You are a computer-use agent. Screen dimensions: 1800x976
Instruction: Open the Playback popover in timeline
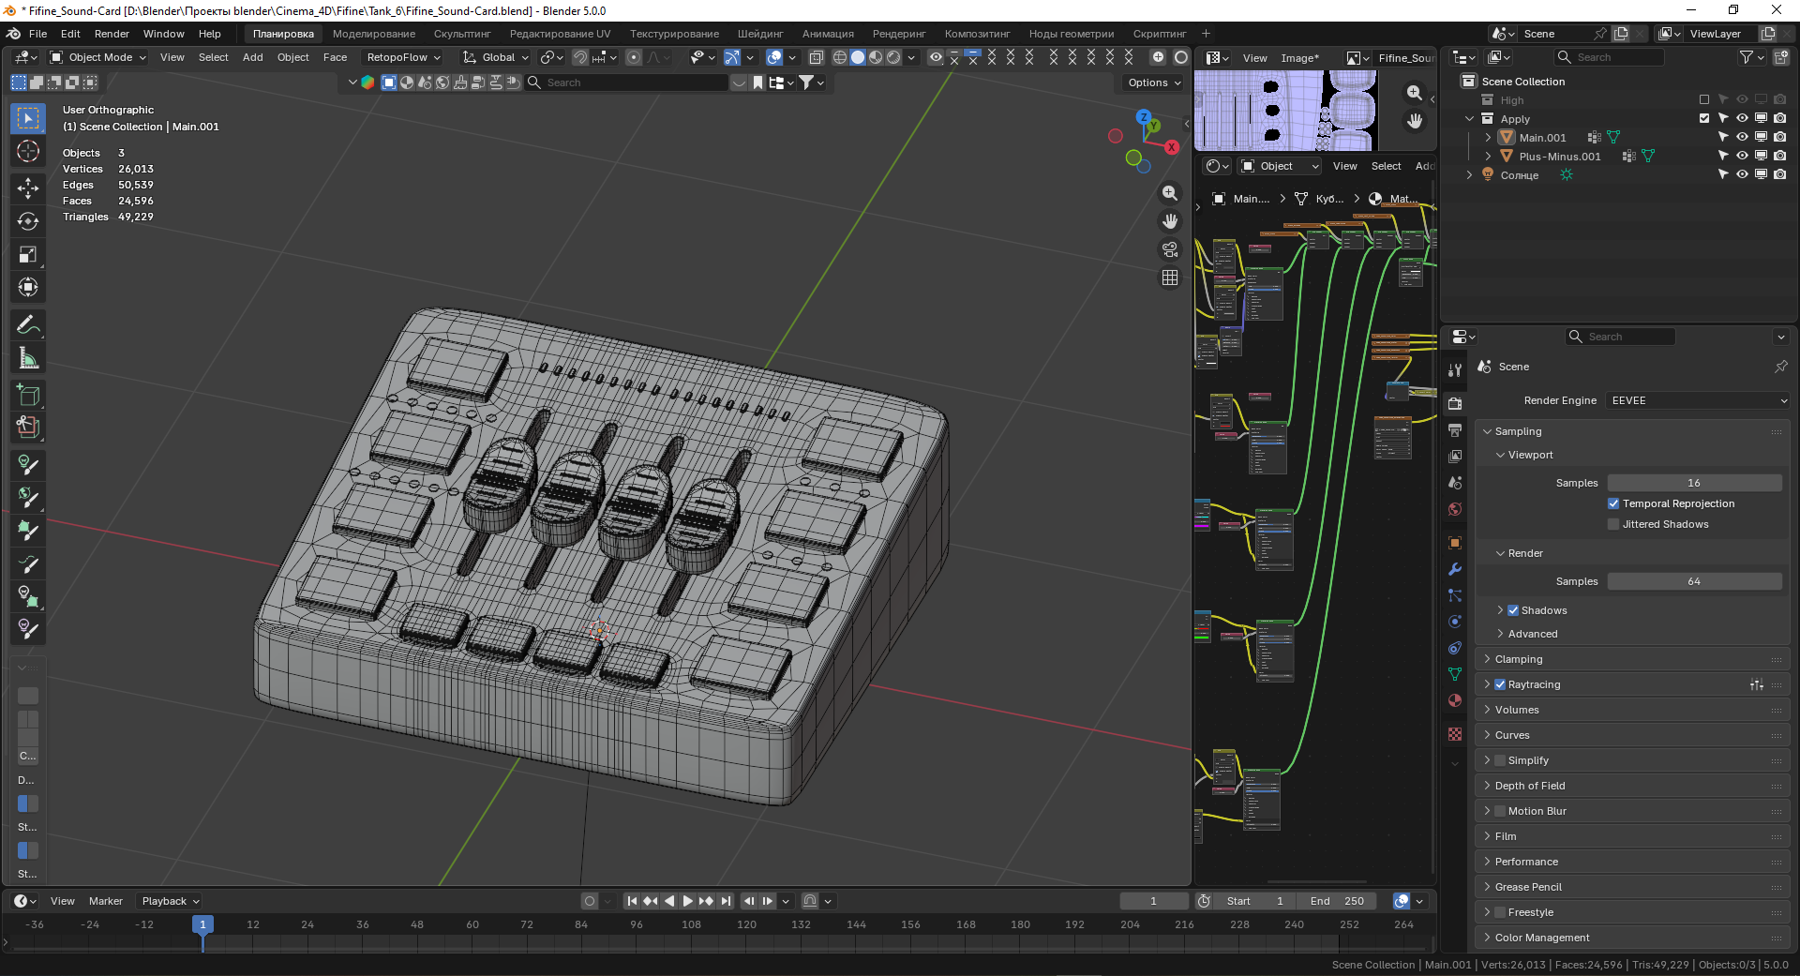[x=170, y=901]
